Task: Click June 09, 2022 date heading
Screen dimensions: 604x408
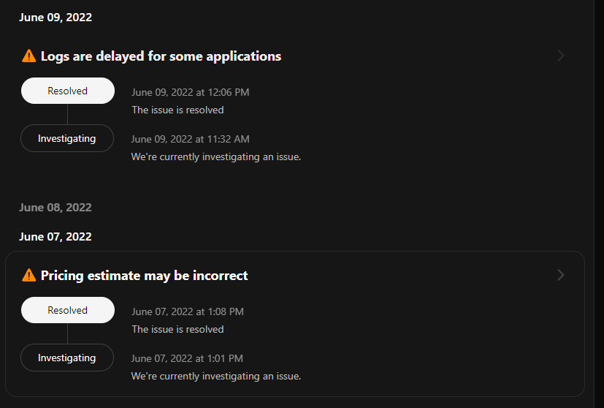Action: click(x=56, y=18)
